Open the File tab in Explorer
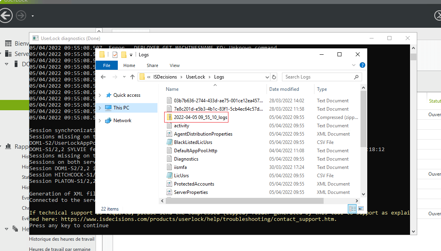Image resolution: width=441 pixels, height=251 pixels. [x=107, y=65]
